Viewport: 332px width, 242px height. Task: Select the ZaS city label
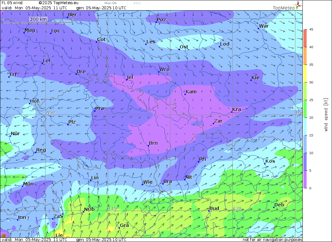click(x=58, y=216)
